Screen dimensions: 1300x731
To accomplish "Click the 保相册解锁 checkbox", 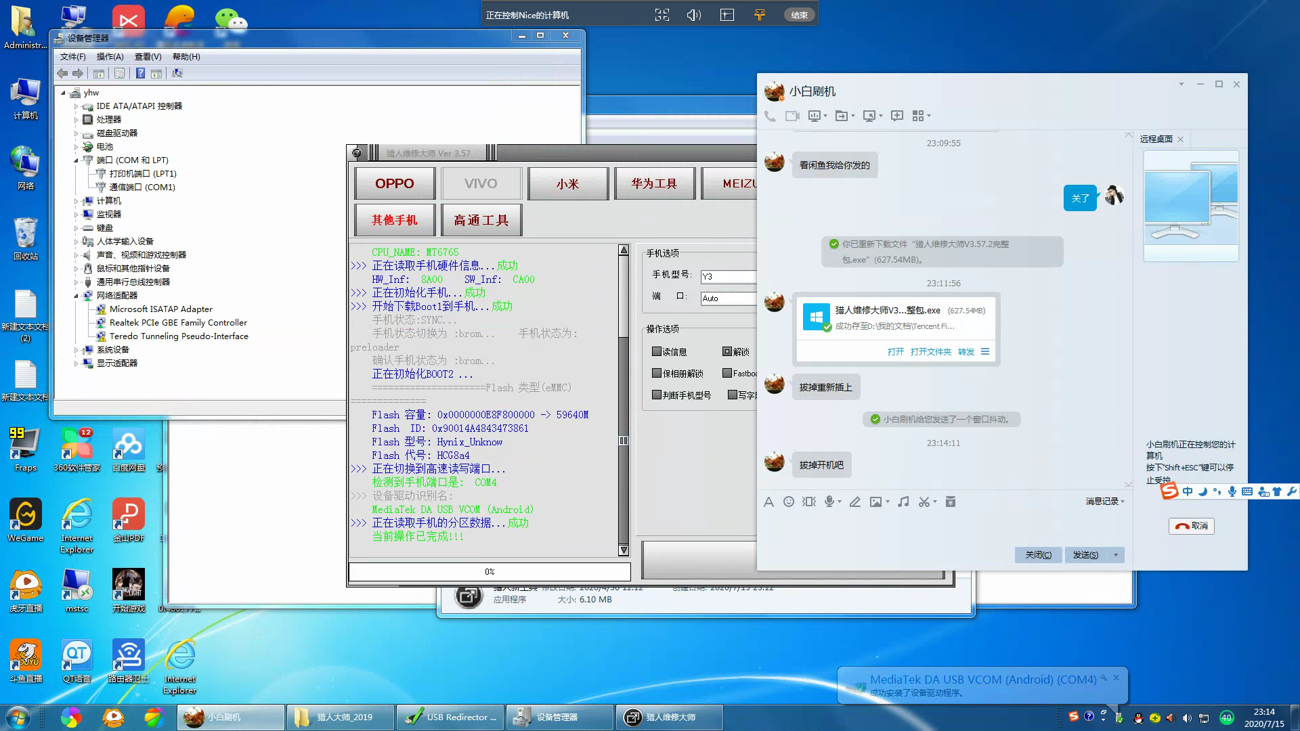I will (656, 373).
